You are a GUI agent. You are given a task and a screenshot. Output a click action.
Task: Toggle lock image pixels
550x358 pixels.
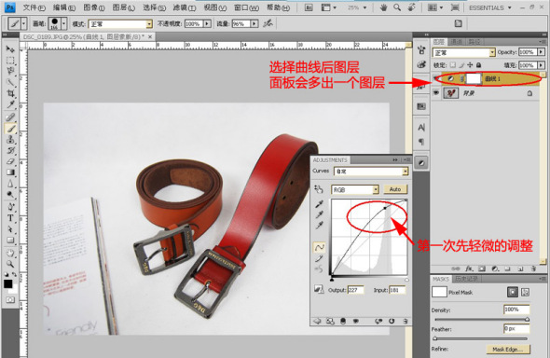pyautogui.click(x=461, y=65)
